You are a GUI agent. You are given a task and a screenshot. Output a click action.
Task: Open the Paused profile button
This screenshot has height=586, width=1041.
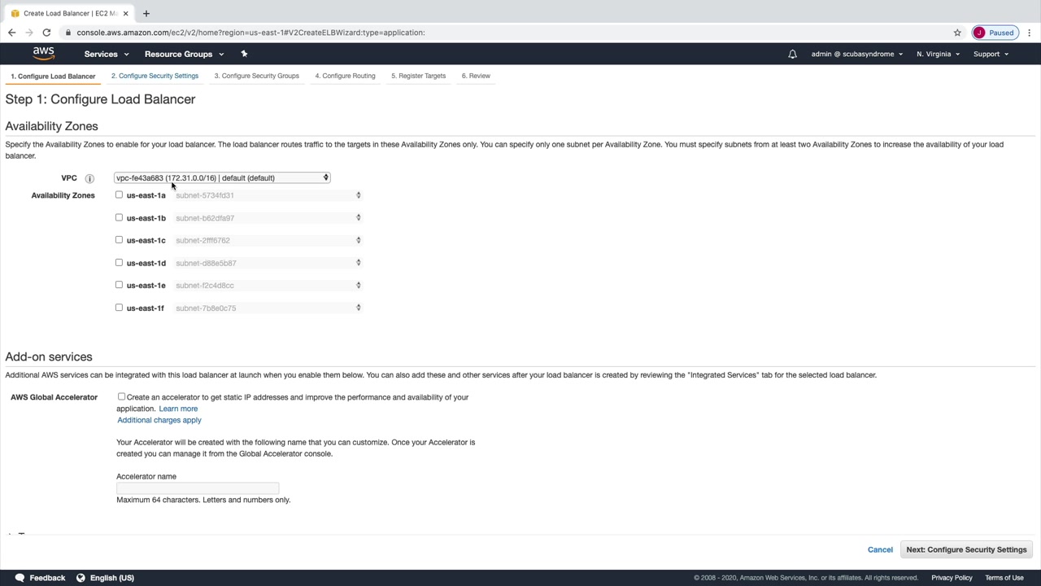click(994, 33)
